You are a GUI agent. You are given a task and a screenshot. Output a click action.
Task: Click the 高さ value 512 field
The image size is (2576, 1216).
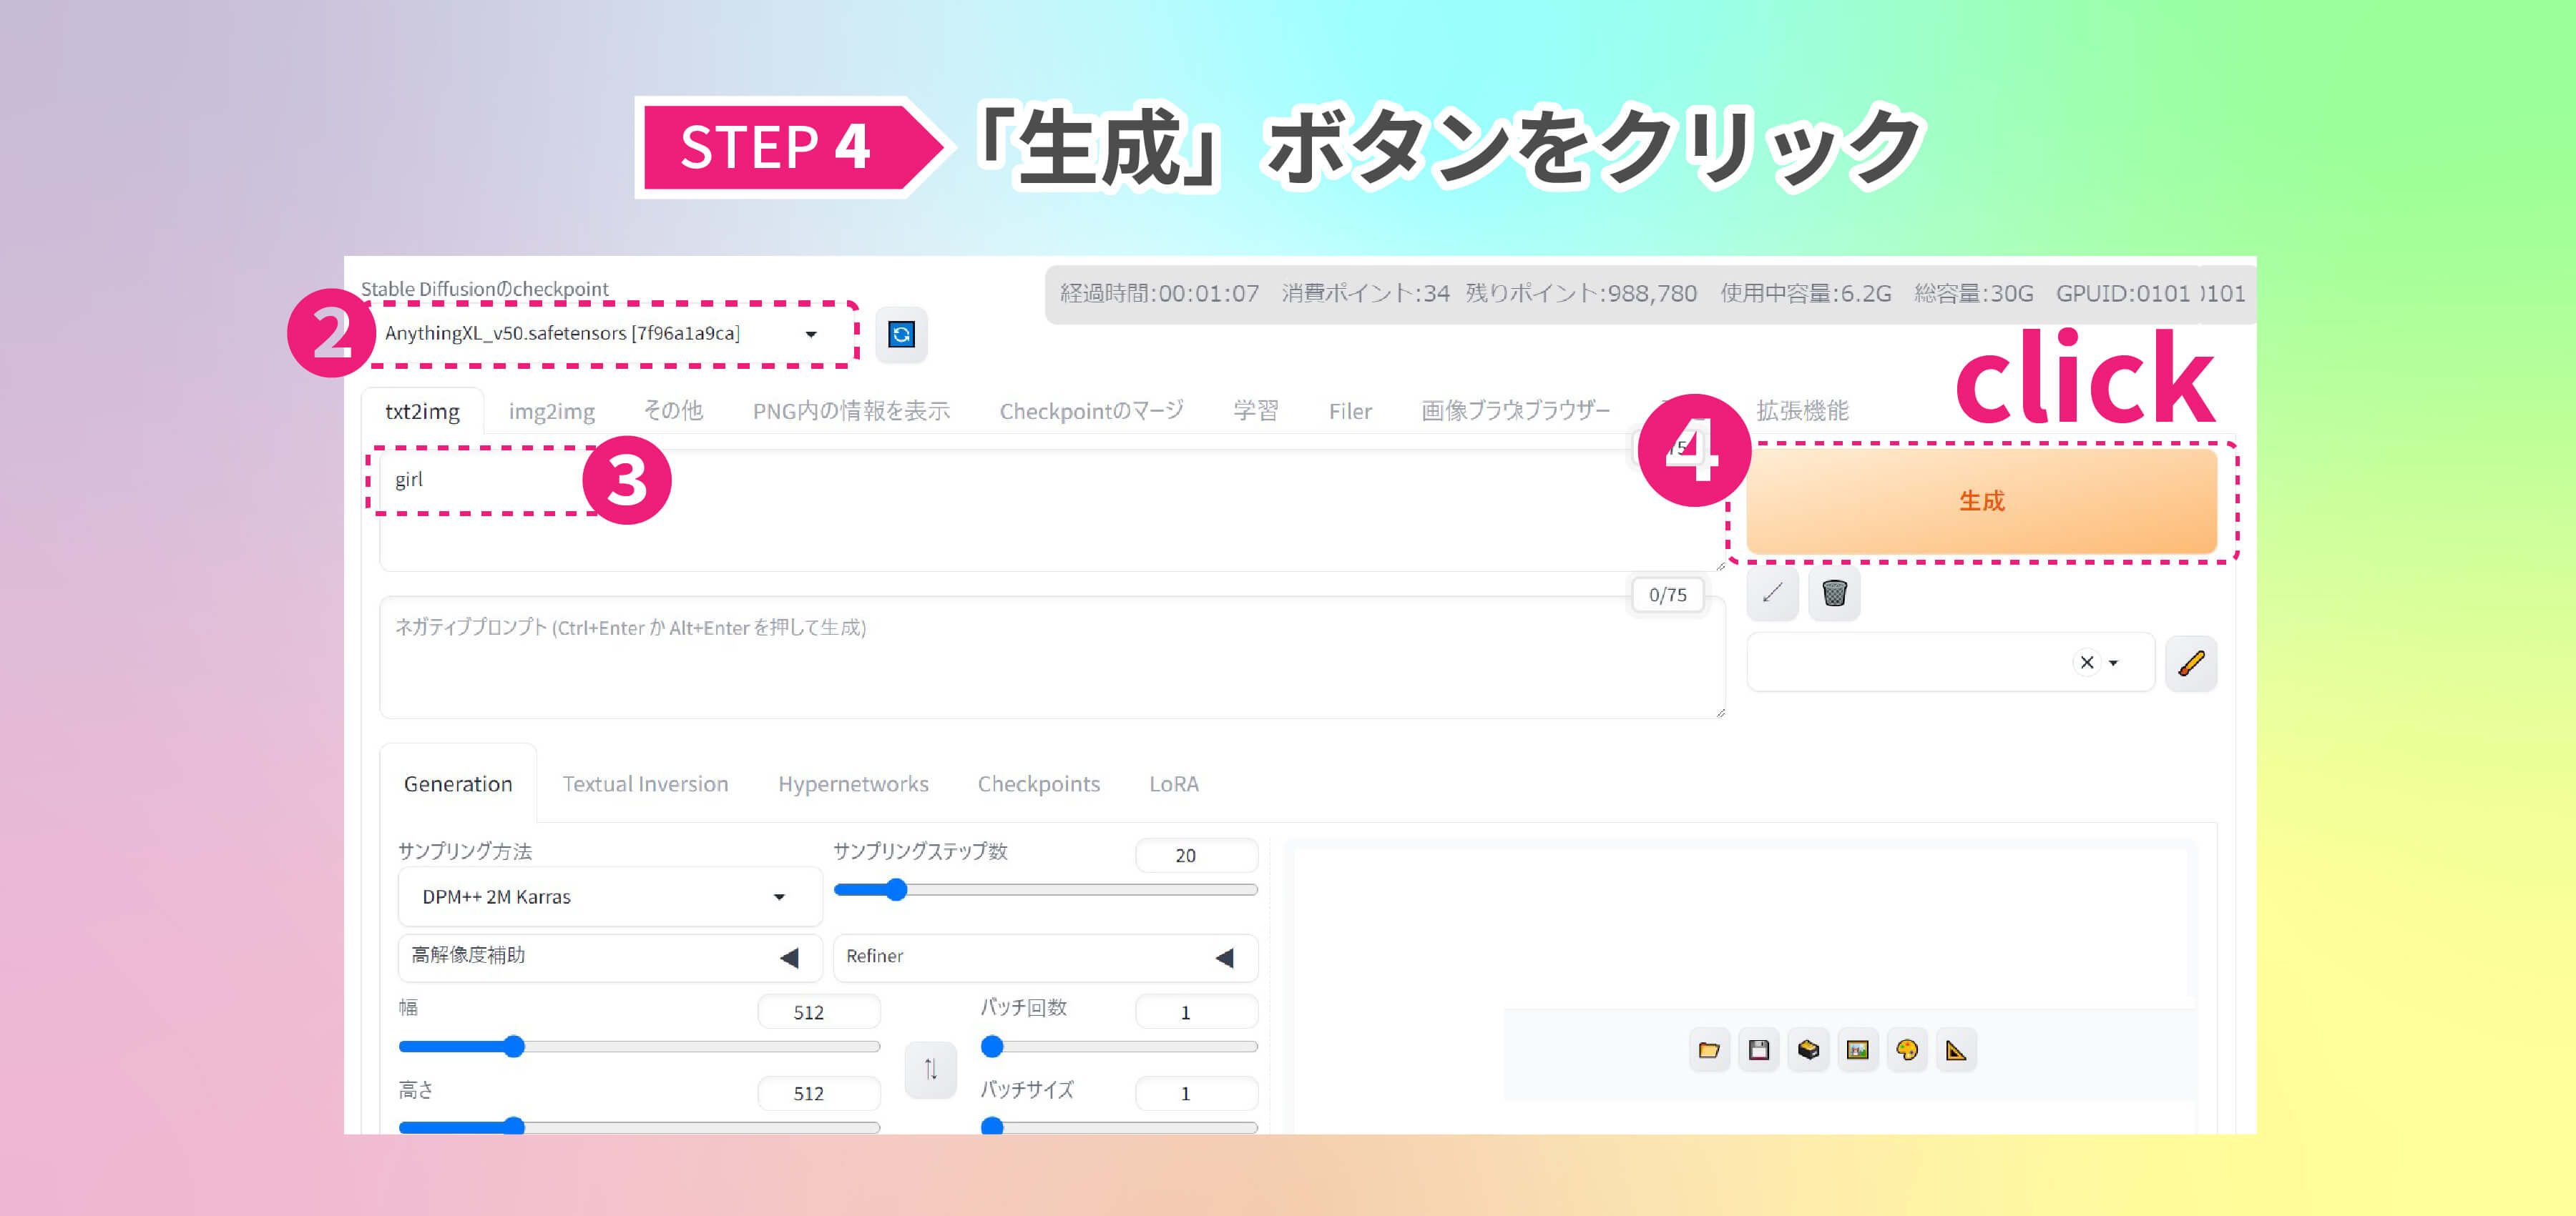[819, 1093]
